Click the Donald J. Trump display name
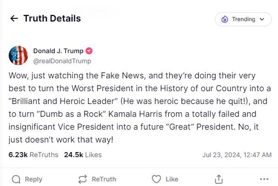The width and height of the screenshot is (278, 186). click(x=58, y=51)
